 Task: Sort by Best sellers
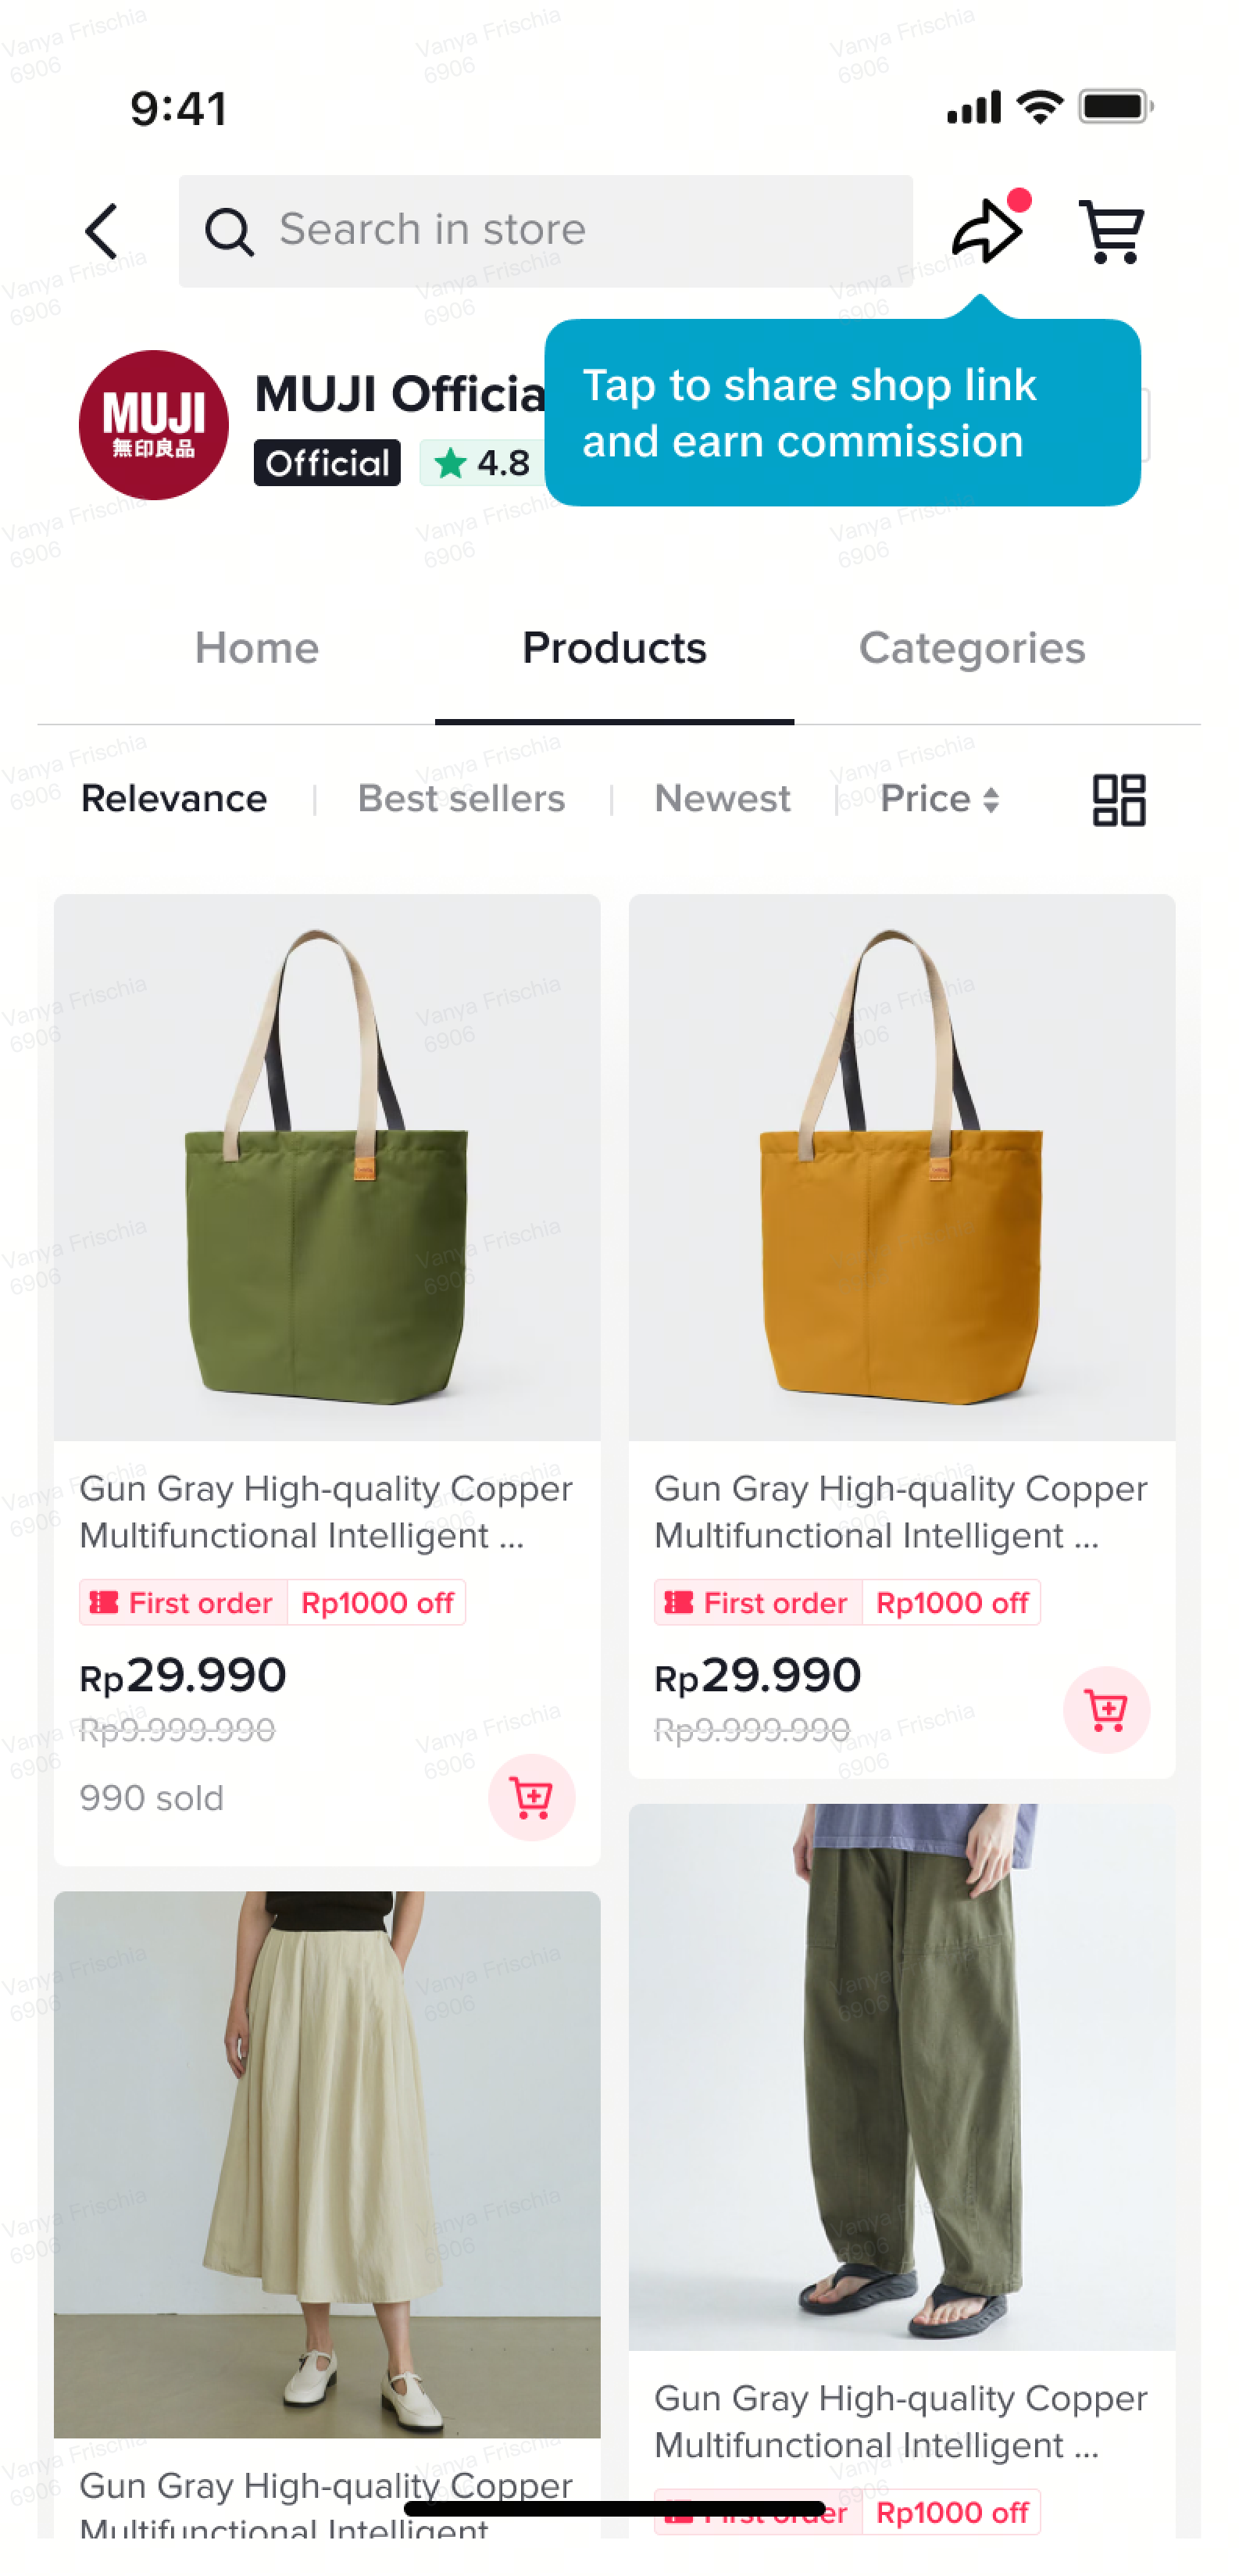click(x=461, y=799)
